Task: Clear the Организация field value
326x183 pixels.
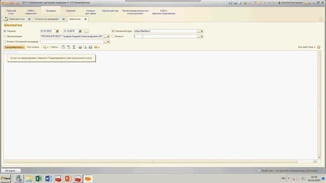Action: (x=108, y=36)
